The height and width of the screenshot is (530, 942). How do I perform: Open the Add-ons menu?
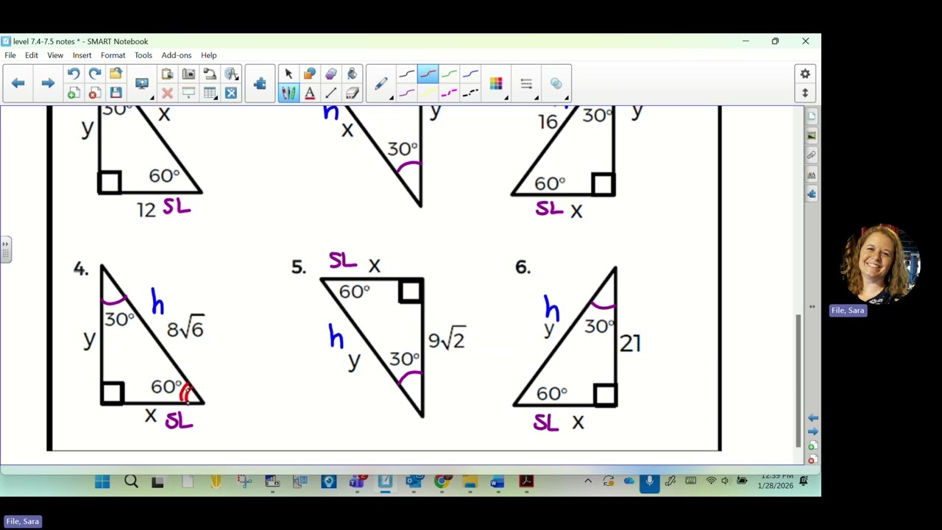tap(177, 55)
